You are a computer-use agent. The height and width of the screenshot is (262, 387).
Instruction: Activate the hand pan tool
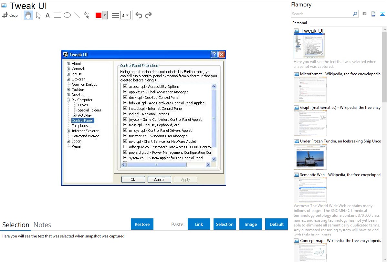click(28, 15)
